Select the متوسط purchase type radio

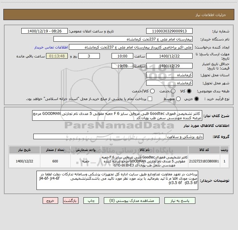pyautogui.click(x=178, y=99)
